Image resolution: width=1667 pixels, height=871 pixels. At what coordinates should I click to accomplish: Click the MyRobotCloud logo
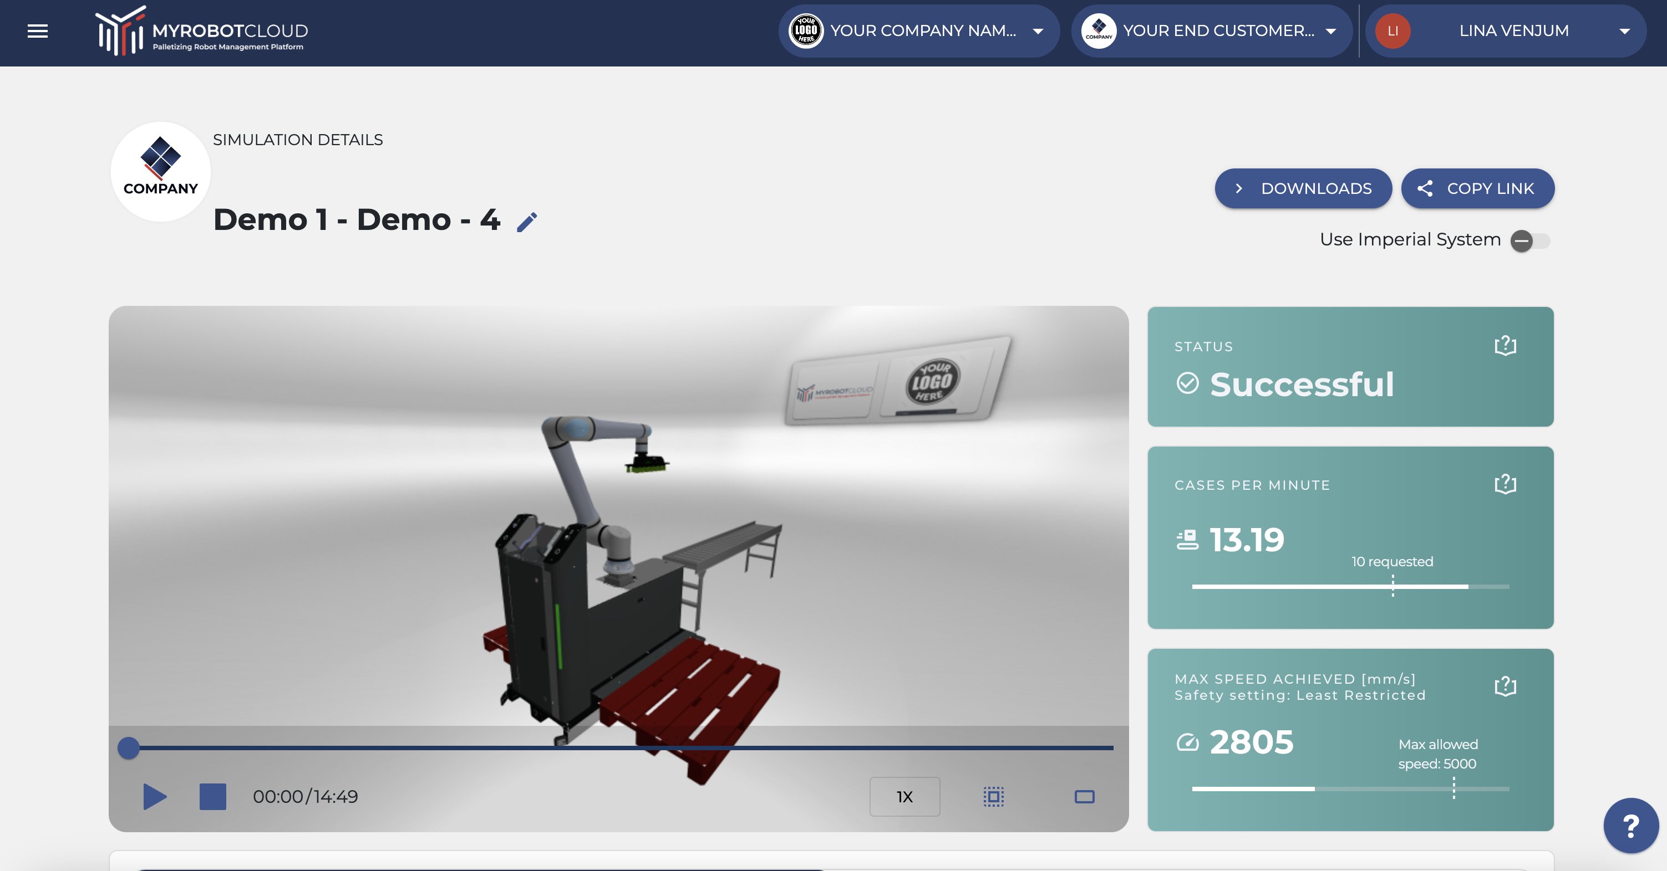(x=201, y=31)
